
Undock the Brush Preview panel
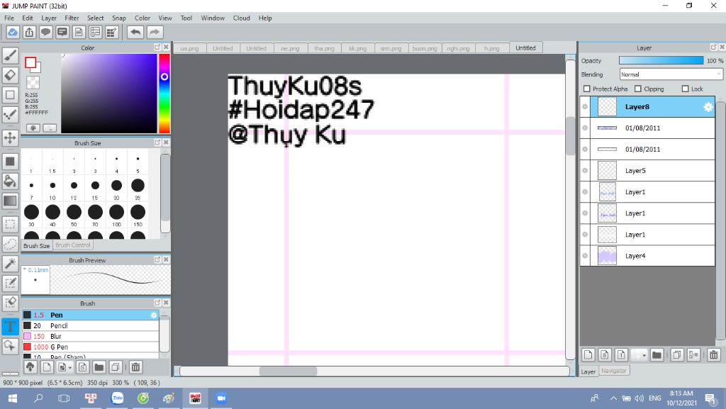[x=157, y=259]
